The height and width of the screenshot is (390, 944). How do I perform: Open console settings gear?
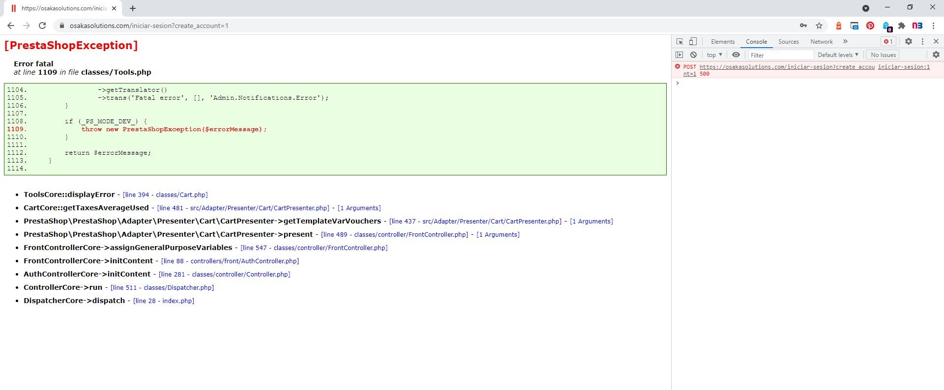[x=936, y=55]
